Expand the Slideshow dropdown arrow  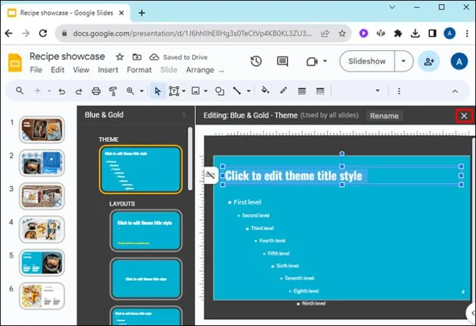[404, 61]
